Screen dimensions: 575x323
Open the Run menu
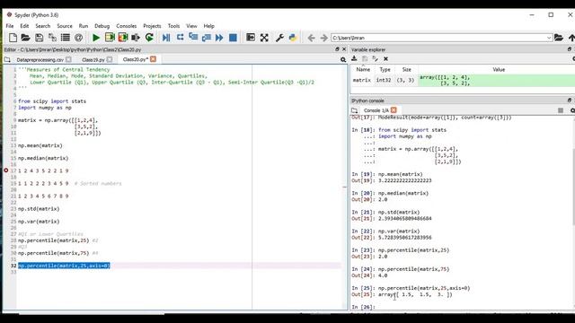point(84,26)
